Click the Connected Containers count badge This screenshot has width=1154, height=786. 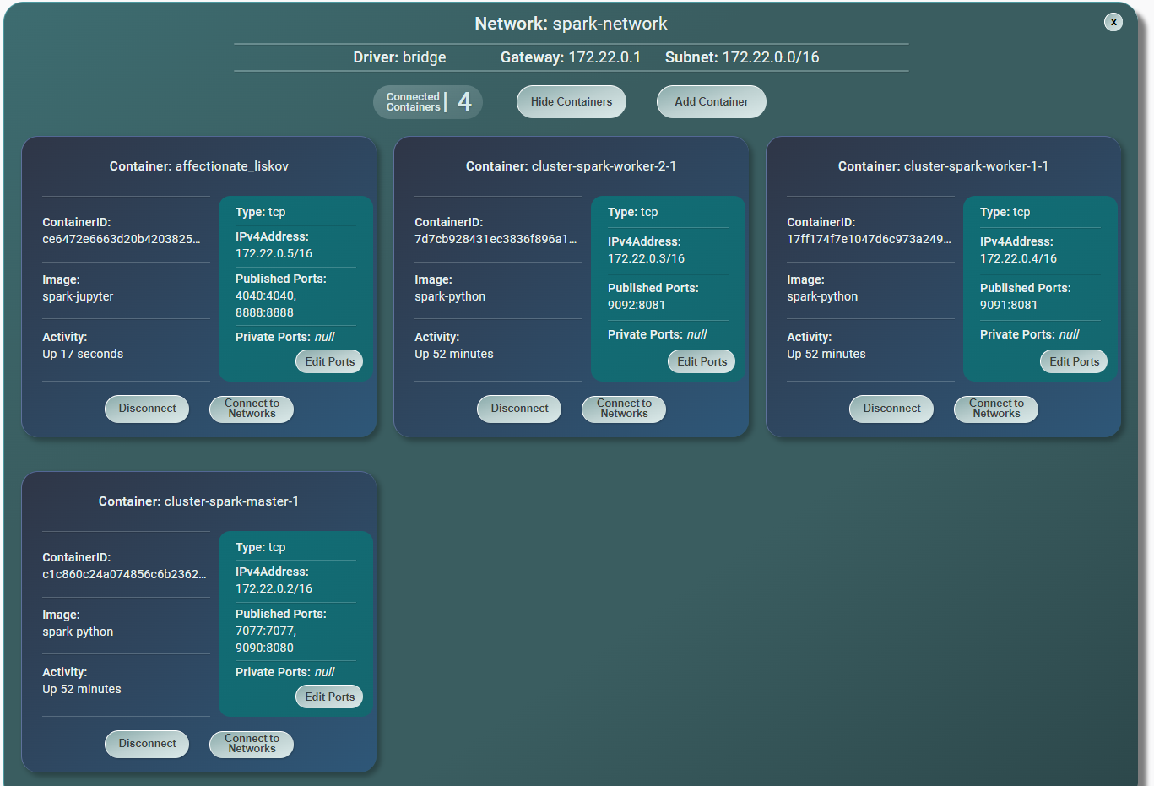(x=427, y=102)
